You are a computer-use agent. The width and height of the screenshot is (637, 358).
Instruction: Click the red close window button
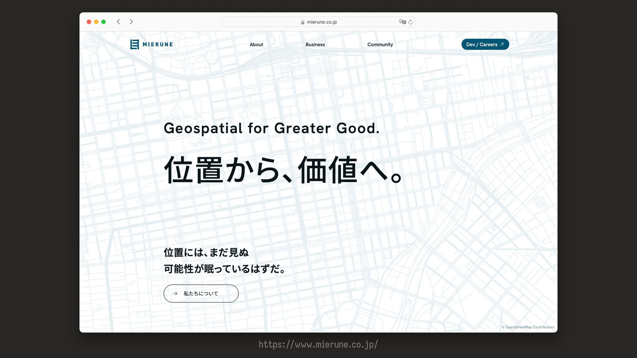89,22
